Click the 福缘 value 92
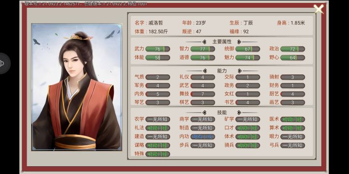This screenshot has width=349, height=174. click(x=246, y=31)
